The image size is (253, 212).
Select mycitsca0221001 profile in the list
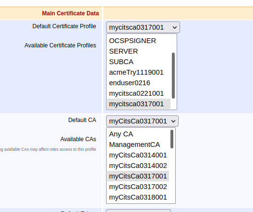coord(139,93)
